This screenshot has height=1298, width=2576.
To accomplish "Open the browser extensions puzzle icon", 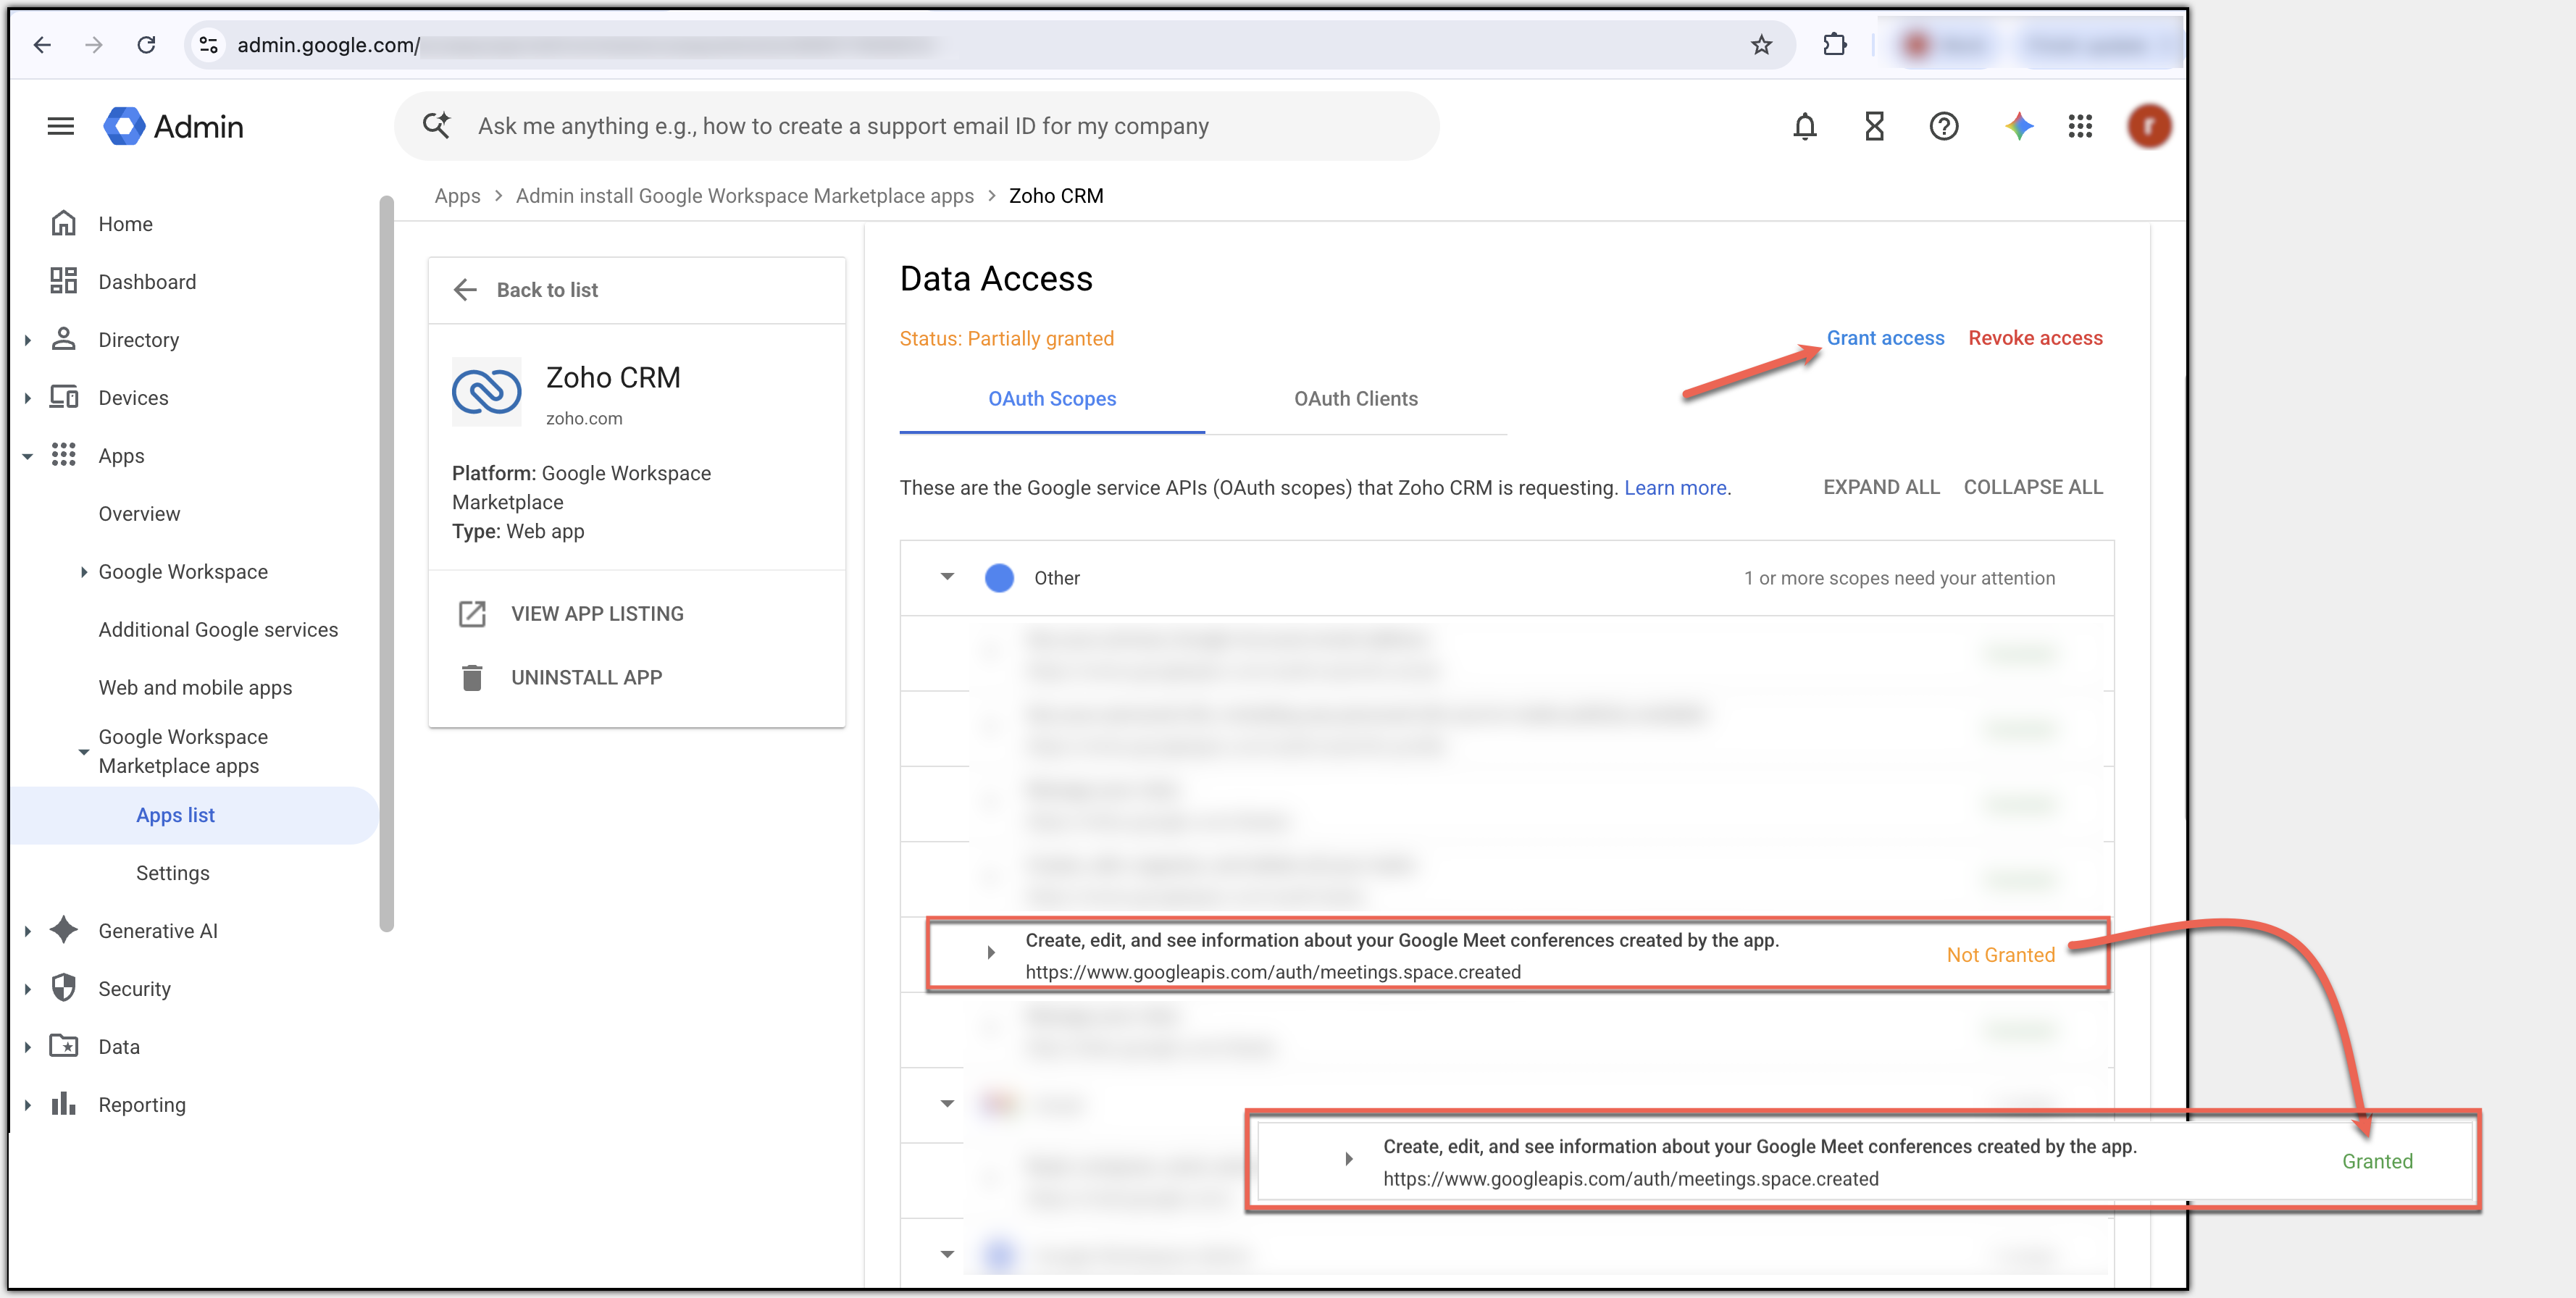I will (x=1835, y=45).
